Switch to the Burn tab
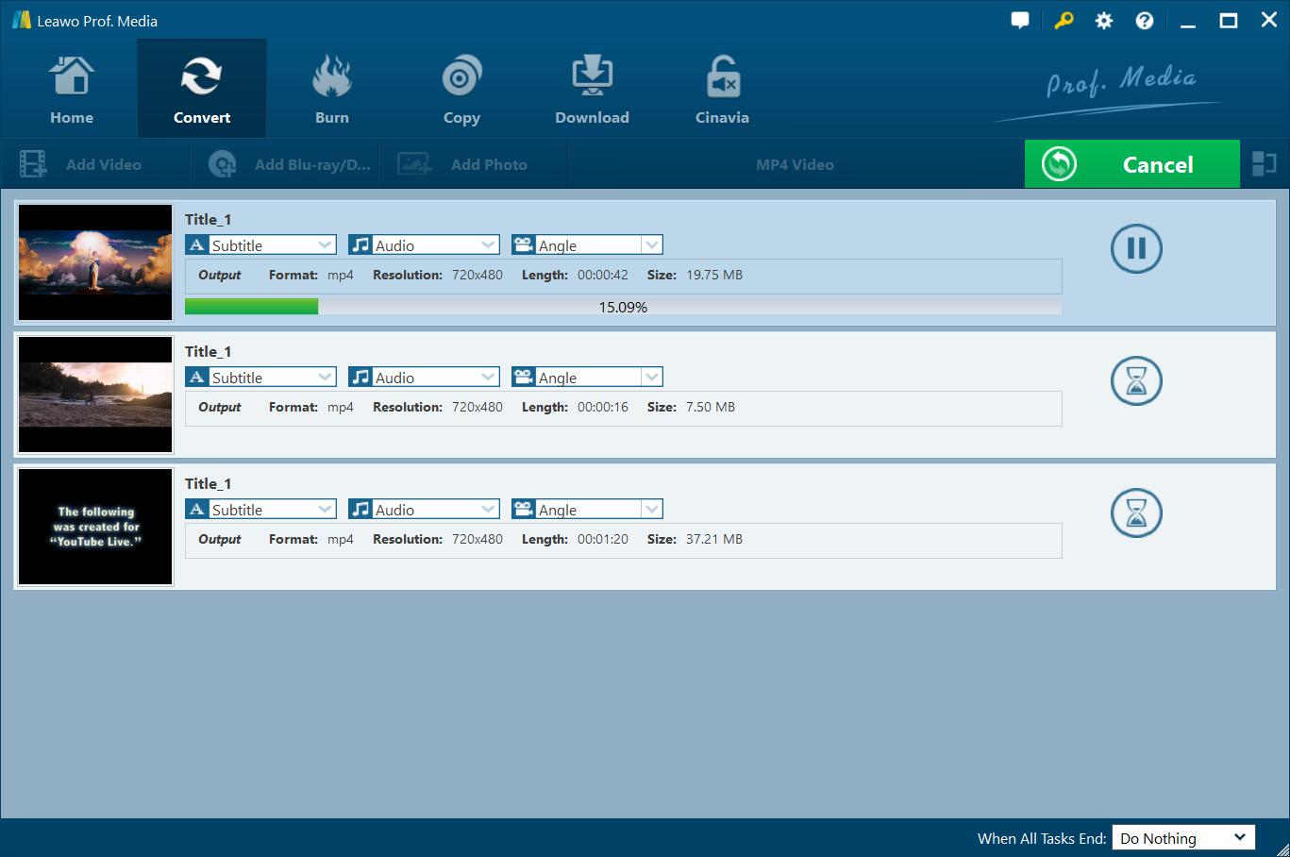 (331, 91)
